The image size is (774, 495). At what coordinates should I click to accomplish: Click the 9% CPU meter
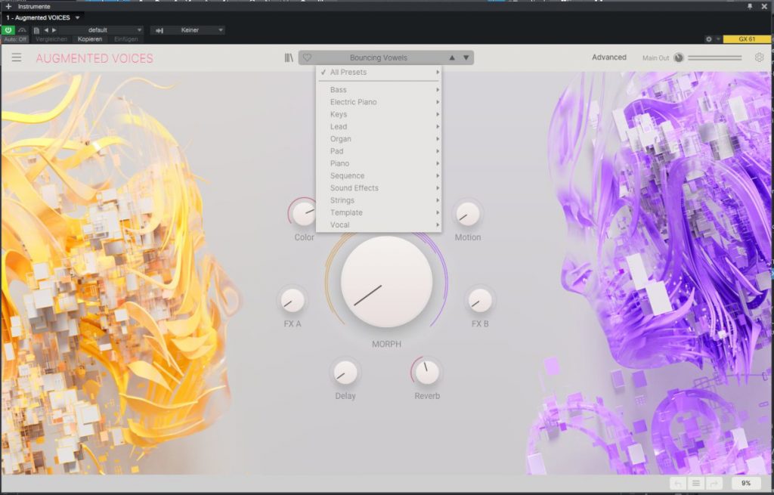pos(745,483)
